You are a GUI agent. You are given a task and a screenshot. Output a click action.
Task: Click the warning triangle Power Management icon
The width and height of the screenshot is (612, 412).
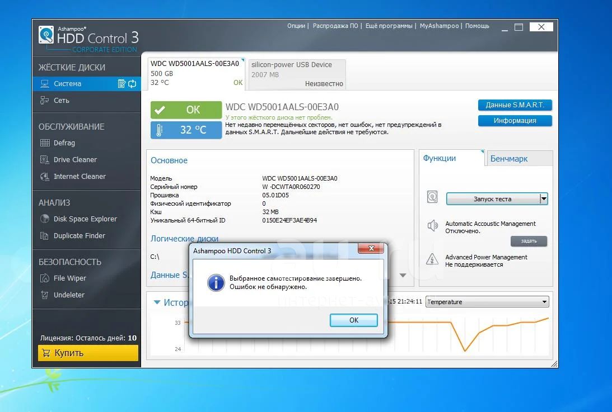tap(432, 259)
